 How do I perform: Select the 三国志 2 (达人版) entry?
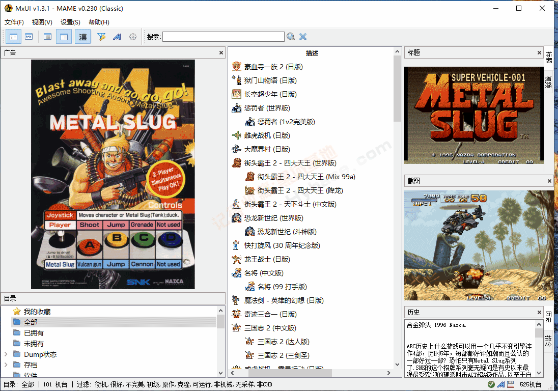point(283,342)
